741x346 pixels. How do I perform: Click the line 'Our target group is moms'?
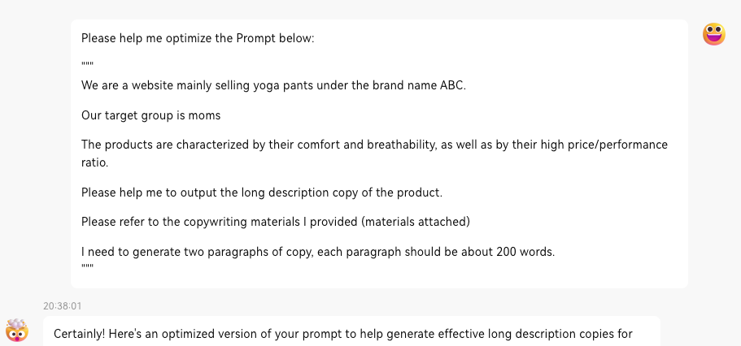coord(150,115)
